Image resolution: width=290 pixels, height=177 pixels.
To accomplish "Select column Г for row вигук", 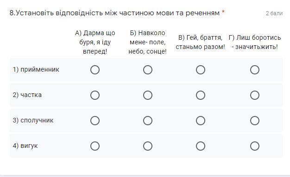I will pos(255,146).
